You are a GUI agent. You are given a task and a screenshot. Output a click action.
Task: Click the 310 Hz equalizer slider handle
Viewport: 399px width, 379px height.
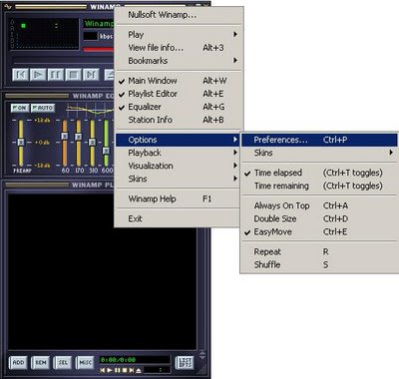92,143
